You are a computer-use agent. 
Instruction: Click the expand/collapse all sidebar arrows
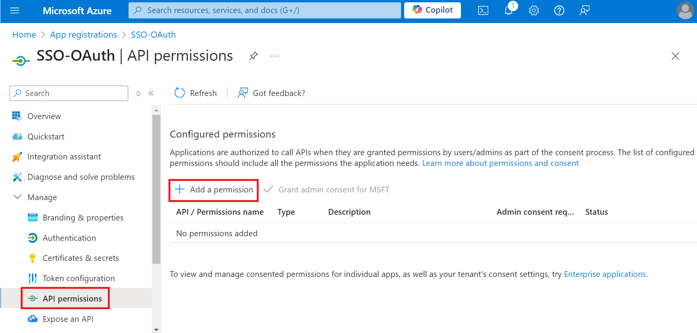coord(139,93)
